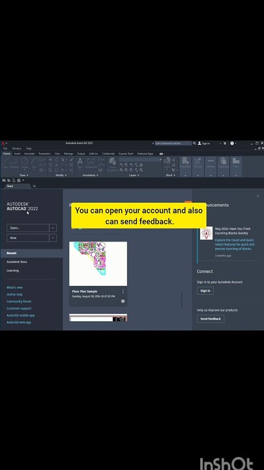This screenshot has height=470, width=264.
Task: Select the Circle tool in Draw panel
Action: pyautogui.click(x=25, y=163)
